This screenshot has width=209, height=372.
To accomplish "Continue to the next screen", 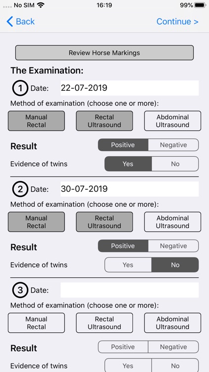I will coord(177,22).
